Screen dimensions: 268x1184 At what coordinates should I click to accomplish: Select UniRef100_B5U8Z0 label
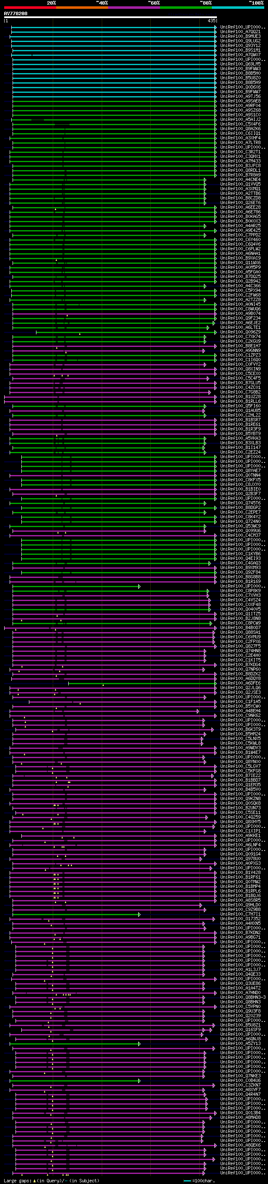click(x=240, y=78)
